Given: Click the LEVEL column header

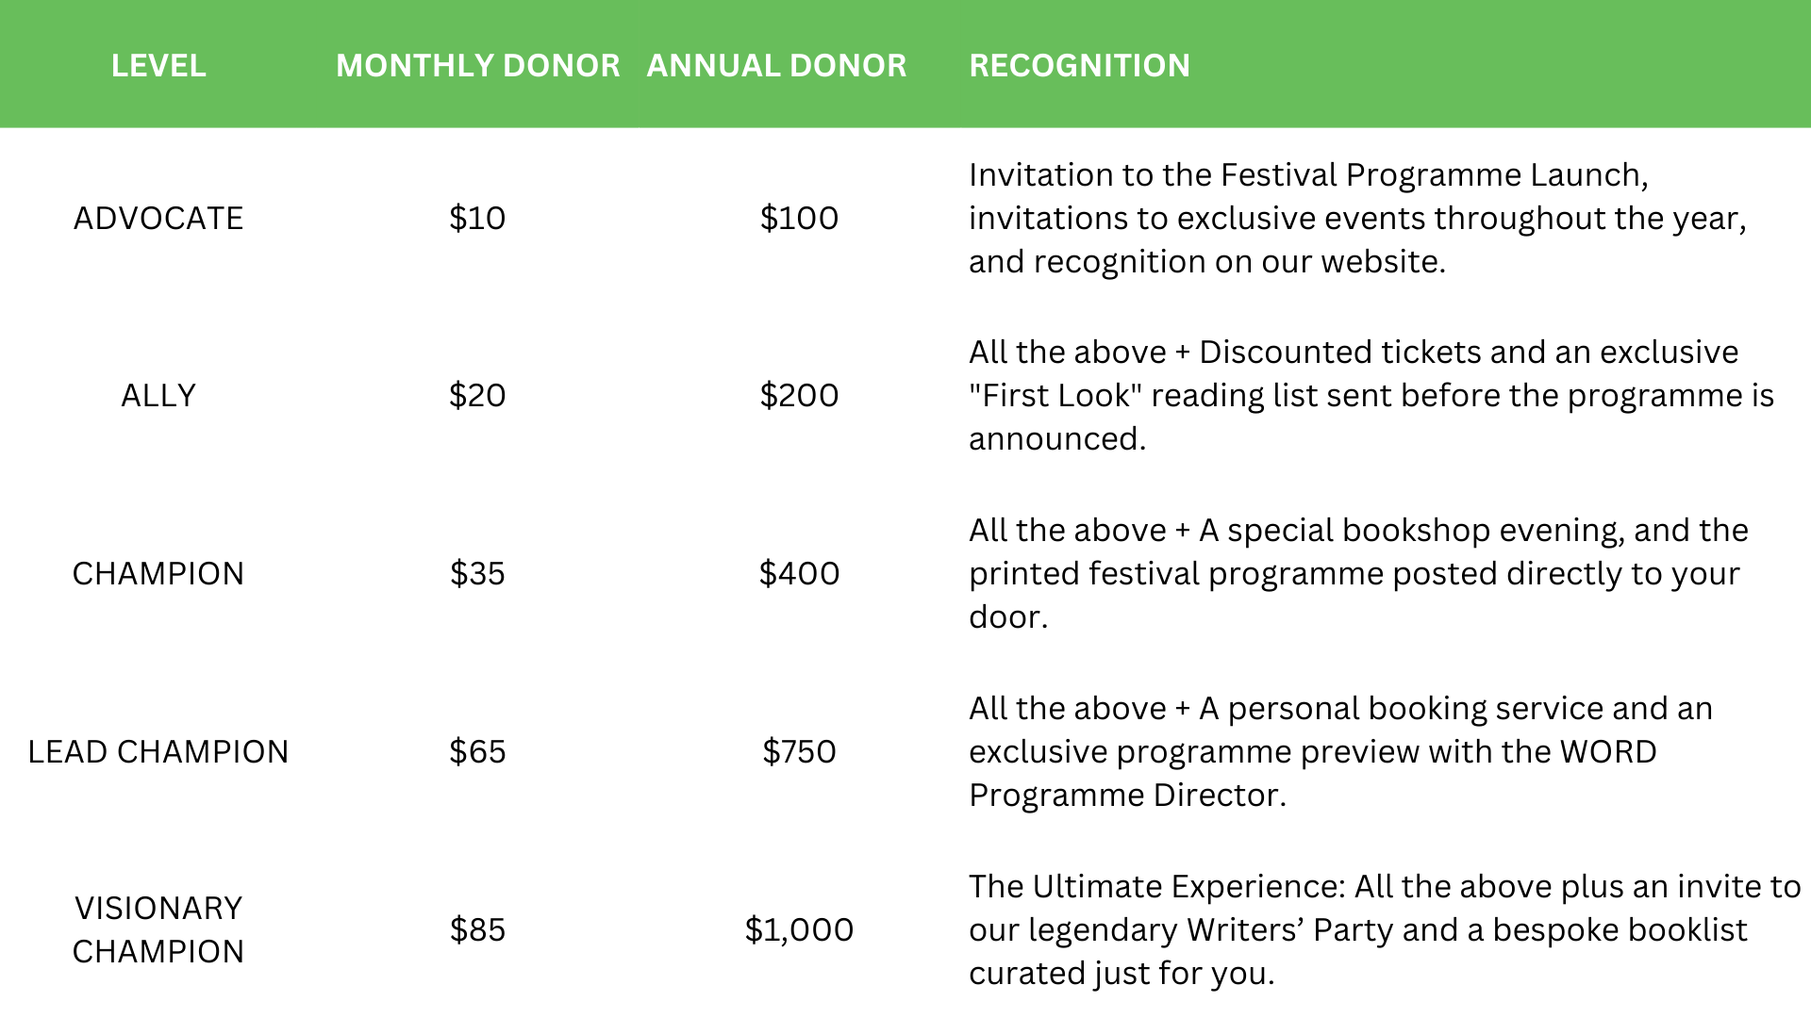Looking at the screenshot, I should [x=158, y=66].
